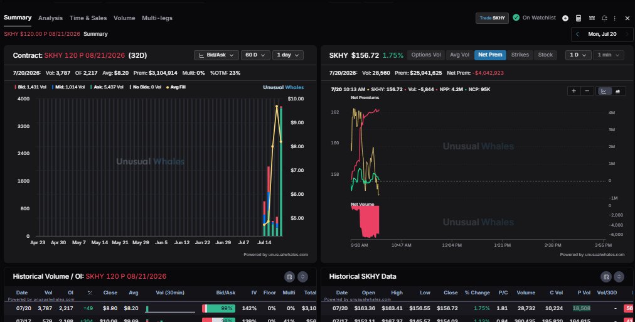Open column settings icon in Historical SKHY Data
635x322 pixels.
pyautogui.click(x=606, y=277)
